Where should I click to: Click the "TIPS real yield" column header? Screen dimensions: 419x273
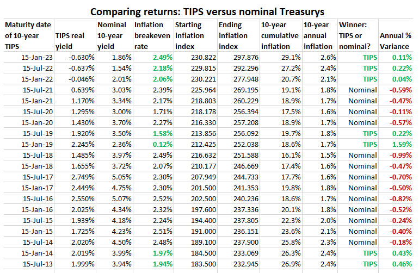coord(74,41)
